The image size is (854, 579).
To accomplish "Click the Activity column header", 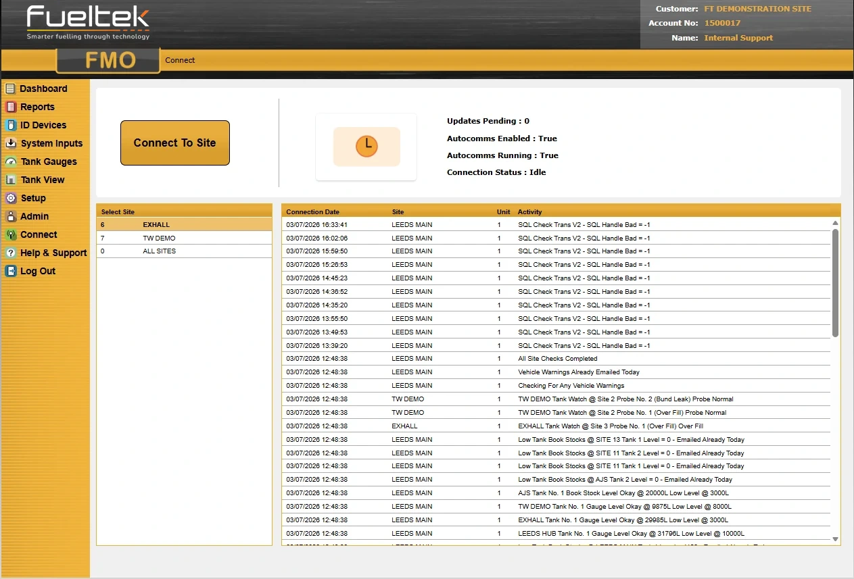I will click(x=529, y=211).
